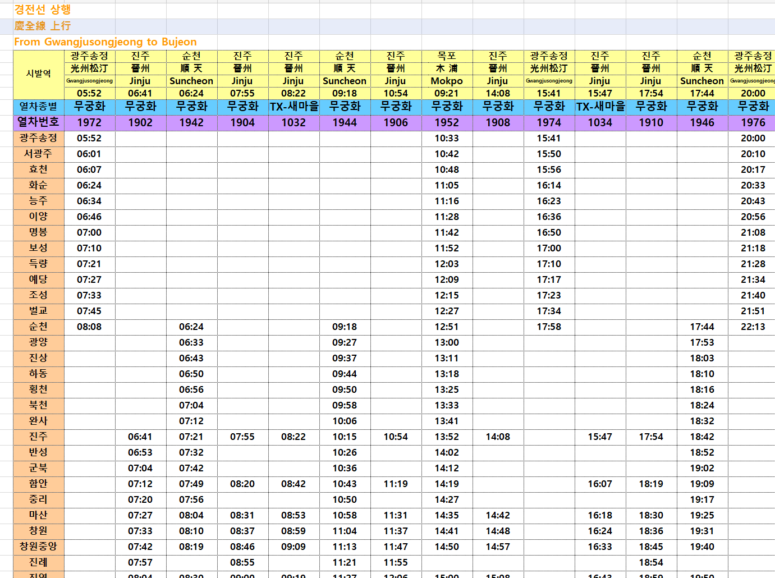Select the 반성 station label

click(x=39, y=452)
